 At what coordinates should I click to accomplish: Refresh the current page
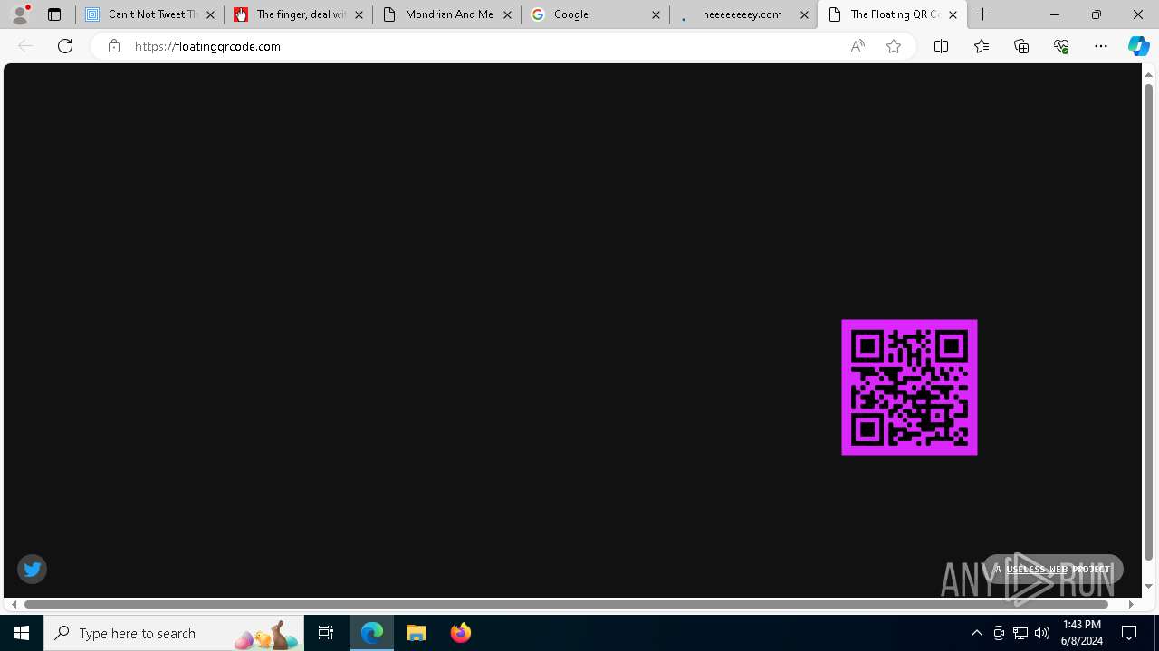(x=65, y=46)
